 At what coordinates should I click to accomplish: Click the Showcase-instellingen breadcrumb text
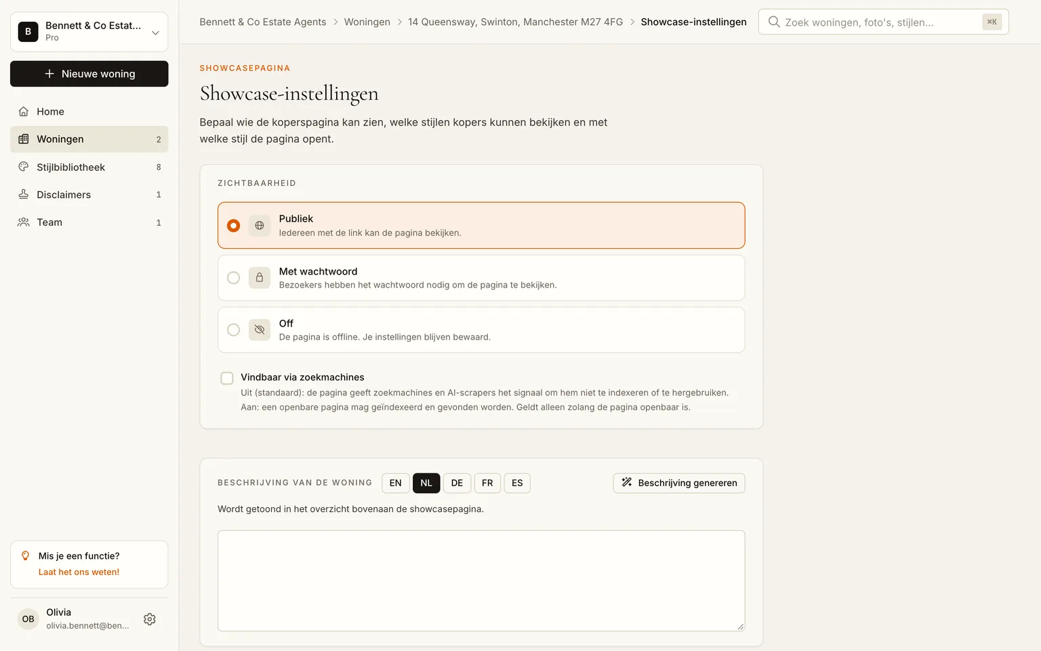pyautogui.click(x=694, y=22)
